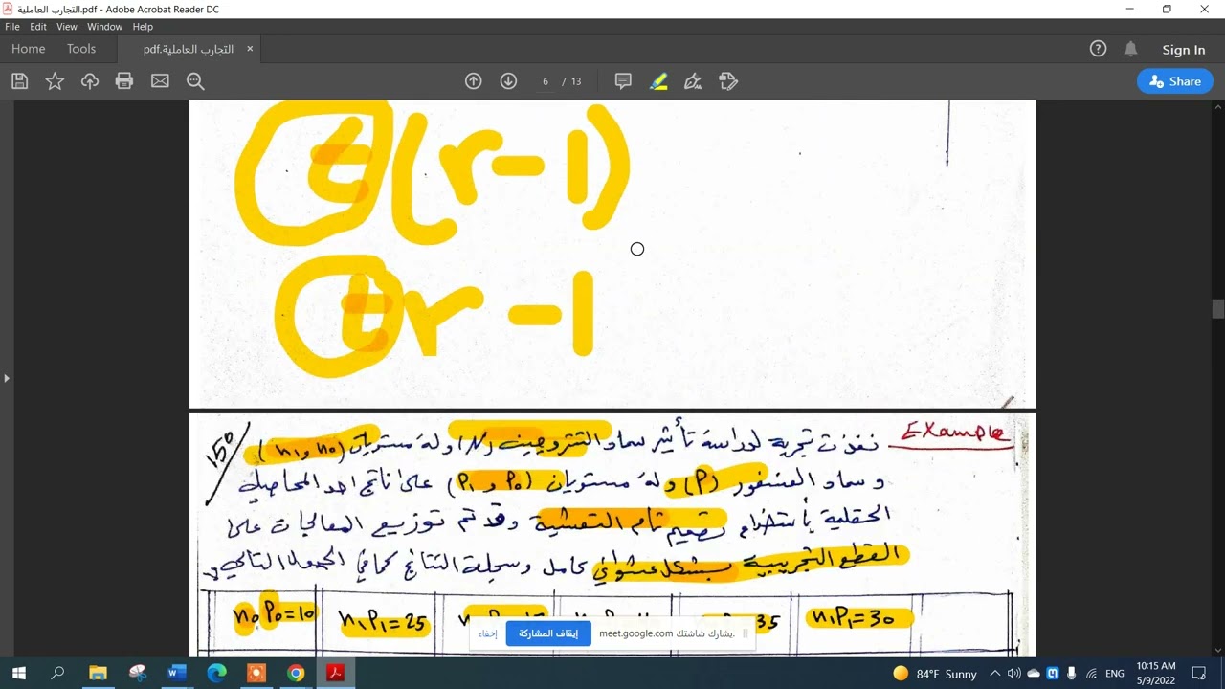The height and width of the screenshot is (689, 1225).
Task: Open Microsoft Word from the taskbar
Action: click(176, 674)
